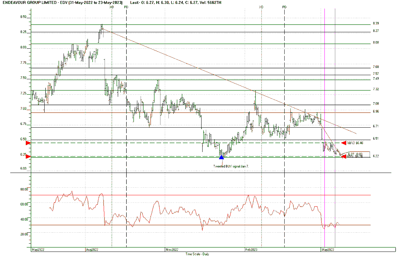Click the 6.22 support level label
Screen dimensions: 412x256
tap(376, 156)
